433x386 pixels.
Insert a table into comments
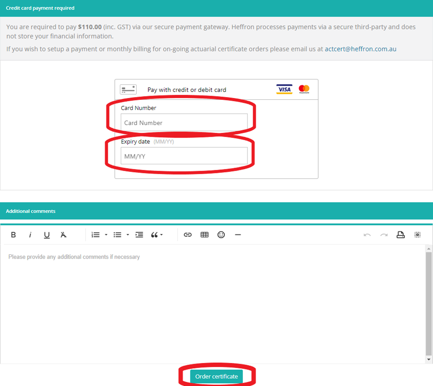tap(205, 235)
